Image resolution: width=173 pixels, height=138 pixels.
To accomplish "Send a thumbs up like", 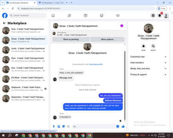I will (x=123, y=127).
